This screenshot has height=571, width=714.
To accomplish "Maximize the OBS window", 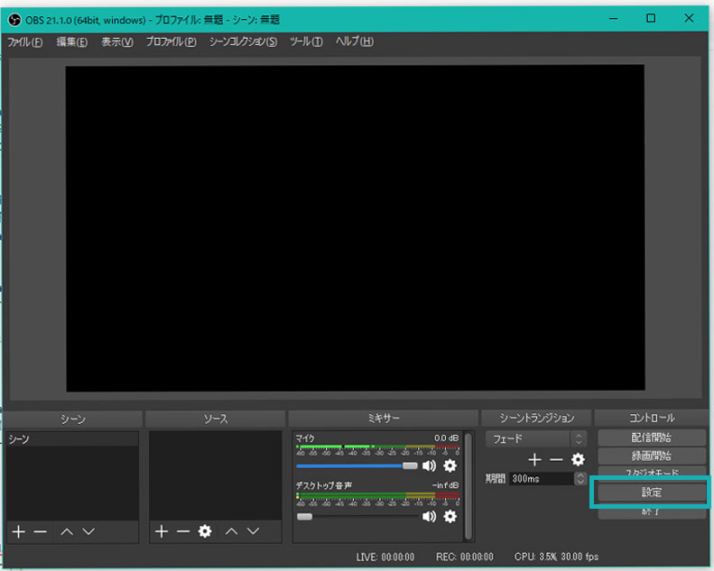I will (x=651, y=19).
